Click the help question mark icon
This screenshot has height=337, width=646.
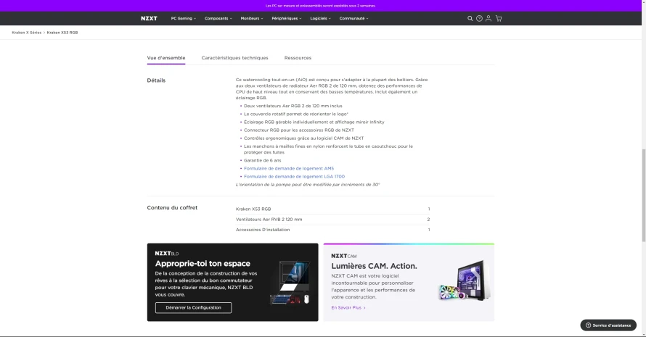click(x=479, y=19)
